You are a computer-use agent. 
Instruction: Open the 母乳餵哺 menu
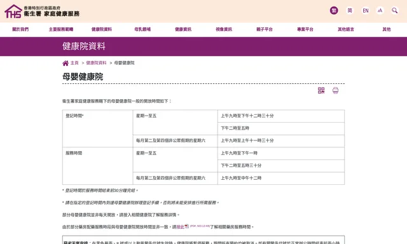pos(142,29)
